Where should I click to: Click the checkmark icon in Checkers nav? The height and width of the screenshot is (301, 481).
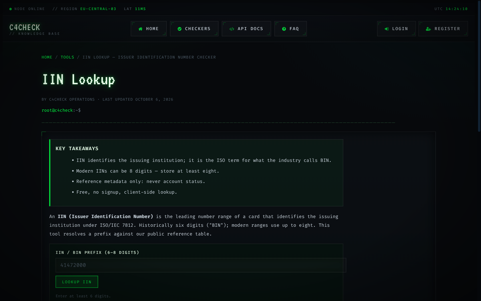(180, 29)
